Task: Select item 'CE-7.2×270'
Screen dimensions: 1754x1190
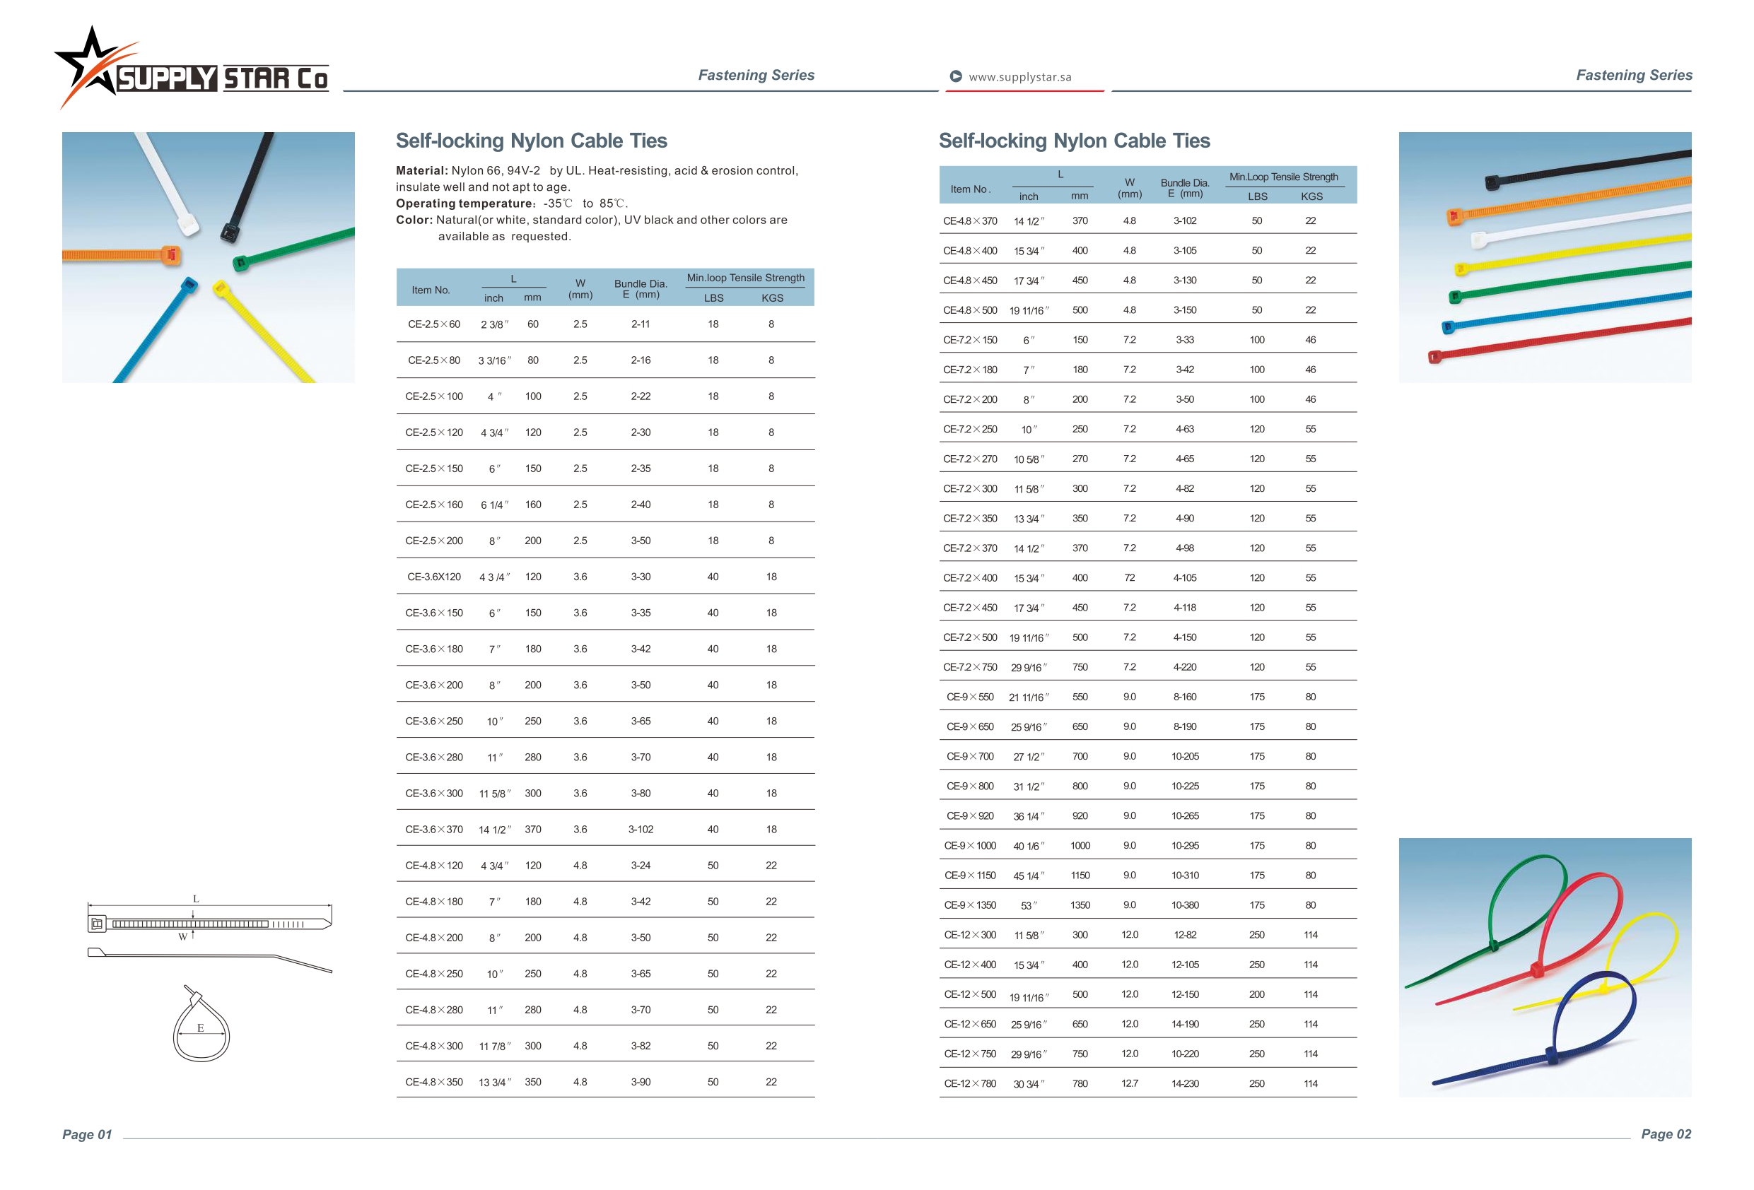Action: pyautogui.click(x=970, y=459)
